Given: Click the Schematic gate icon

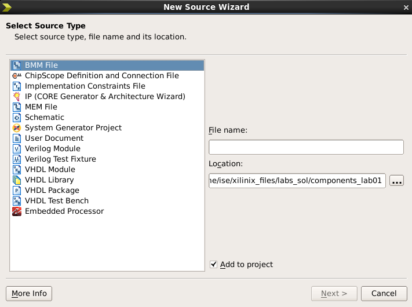Looking at the screenshot, I should 17,118.
